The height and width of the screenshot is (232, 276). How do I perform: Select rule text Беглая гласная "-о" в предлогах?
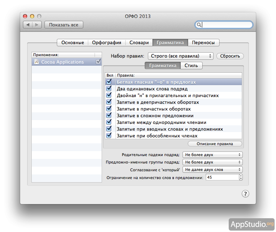[x=156, y=82]
